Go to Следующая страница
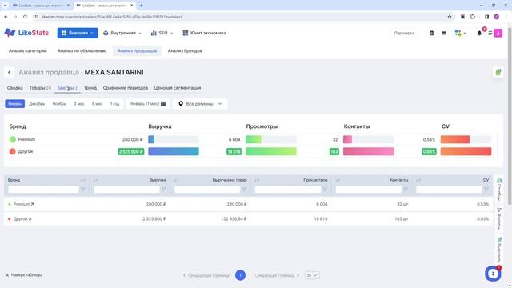 point(277,275)
